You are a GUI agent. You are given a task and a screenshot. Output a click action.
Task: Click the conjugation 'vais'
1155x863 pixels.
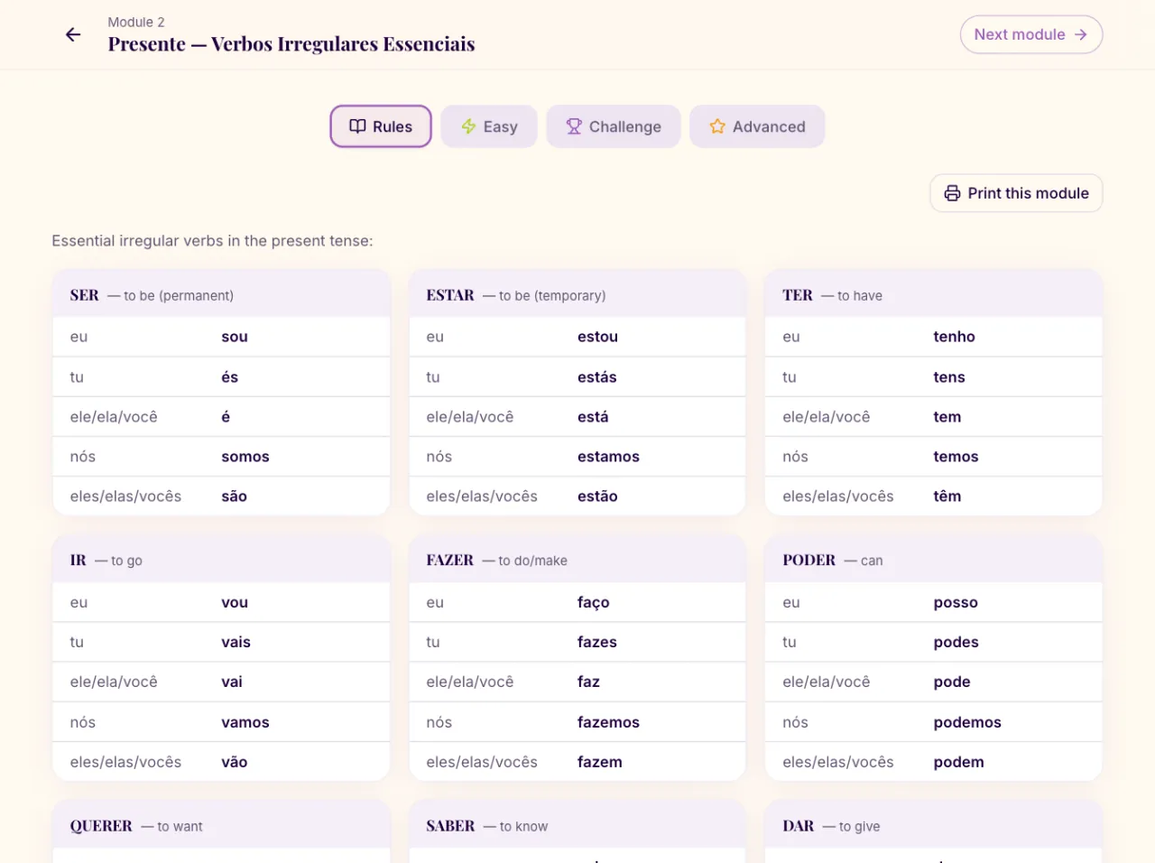(236, 643)
